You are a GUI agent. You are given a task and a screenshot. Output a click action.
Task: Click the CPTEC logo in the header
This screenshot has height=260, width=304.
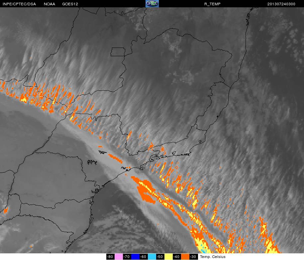pyautogui.click(x=152, y=4)
